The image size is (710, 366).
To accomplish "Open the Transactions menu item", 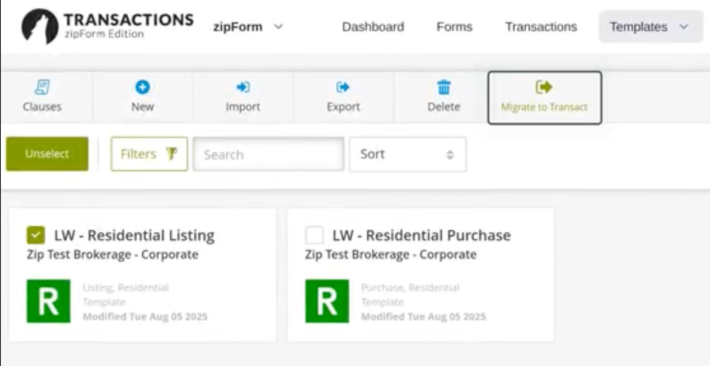I will tap(541, 27).
